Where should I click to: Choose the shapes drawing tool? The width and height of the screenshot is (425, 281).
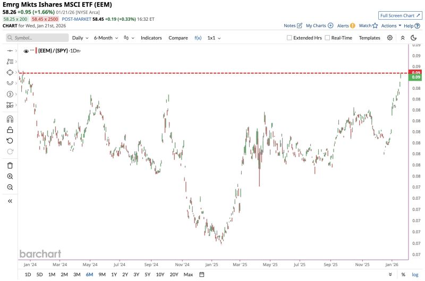10,72
